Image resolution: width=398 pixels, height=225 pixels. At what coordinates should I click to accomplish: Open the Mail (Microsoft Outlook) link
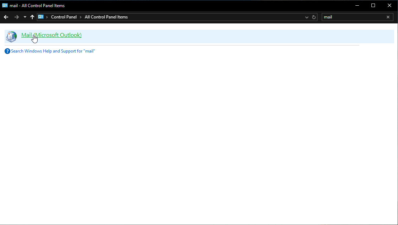click(x=51, y=35)
